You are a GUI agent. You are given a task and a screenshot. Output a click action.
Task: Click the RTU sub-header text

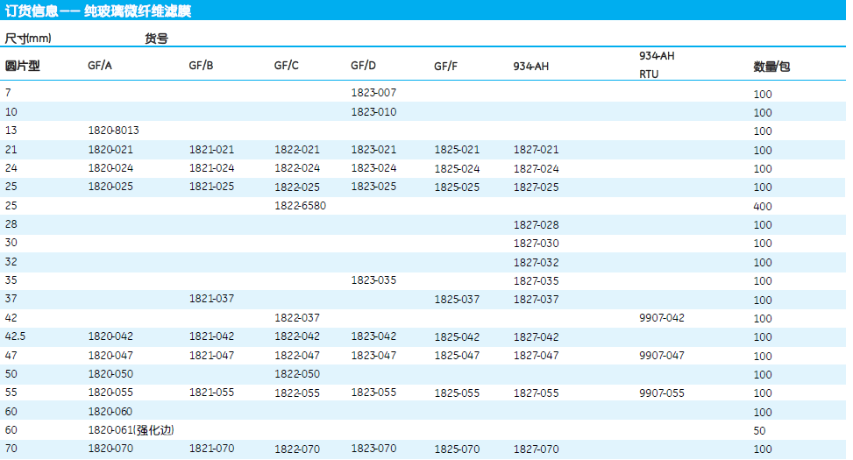649,74
